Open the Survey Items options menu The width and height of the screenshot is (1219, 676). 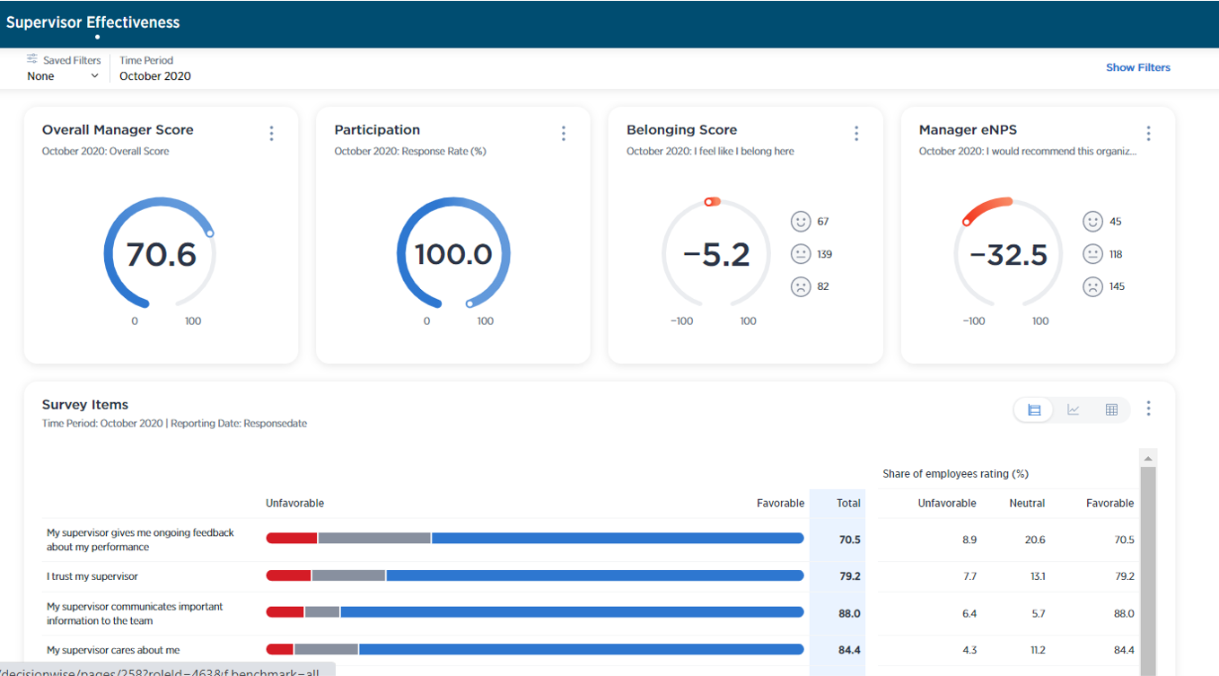1148,408
